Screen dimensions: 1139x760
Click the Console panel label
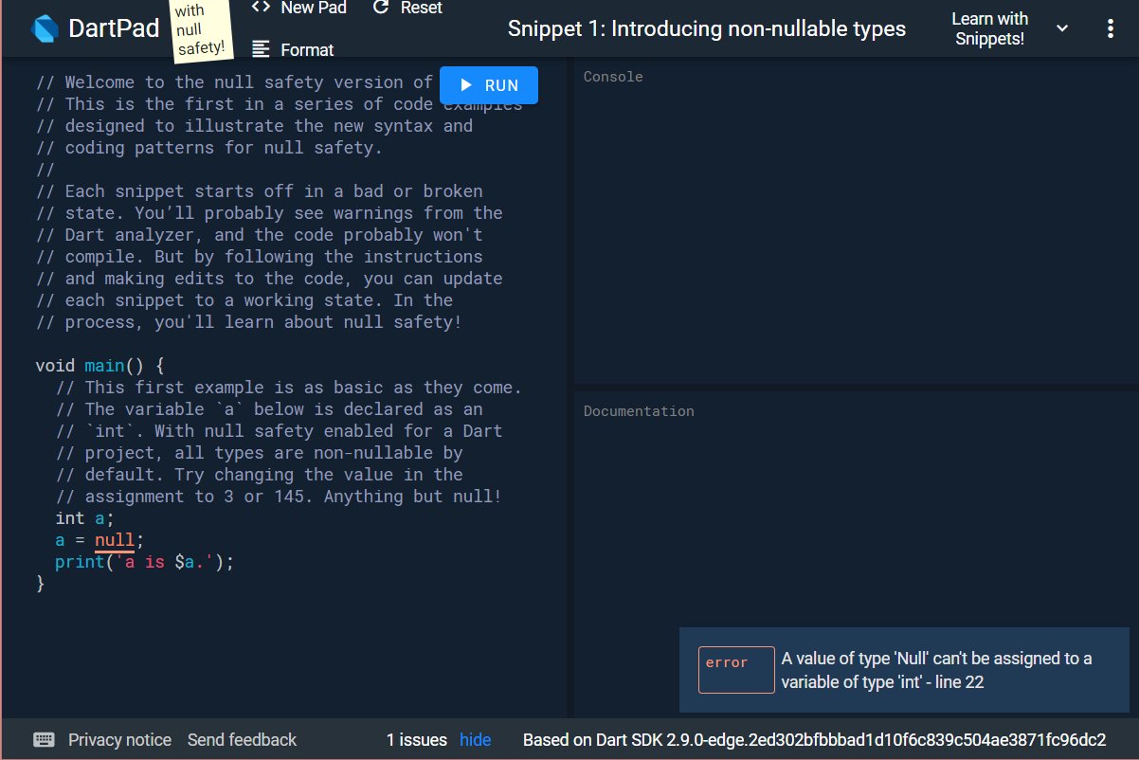point(613,77)
